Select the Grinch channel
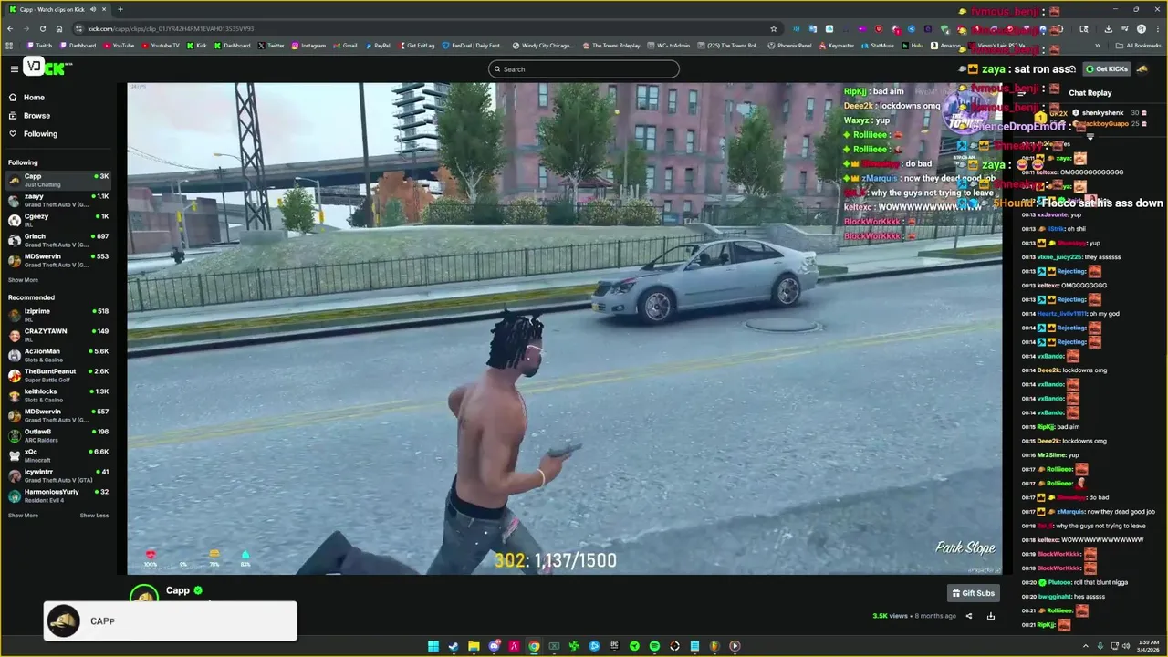The height and width of the screenshot is (657, 1168). (x=59, y=240)
